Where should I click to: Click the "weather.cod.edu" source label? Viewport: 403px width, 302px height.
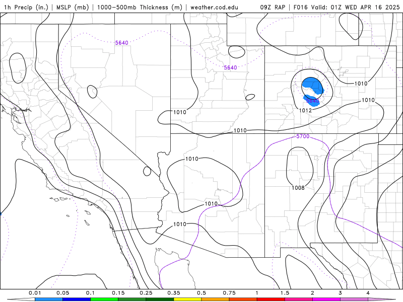pyautogui.click(x=214, y=7)
